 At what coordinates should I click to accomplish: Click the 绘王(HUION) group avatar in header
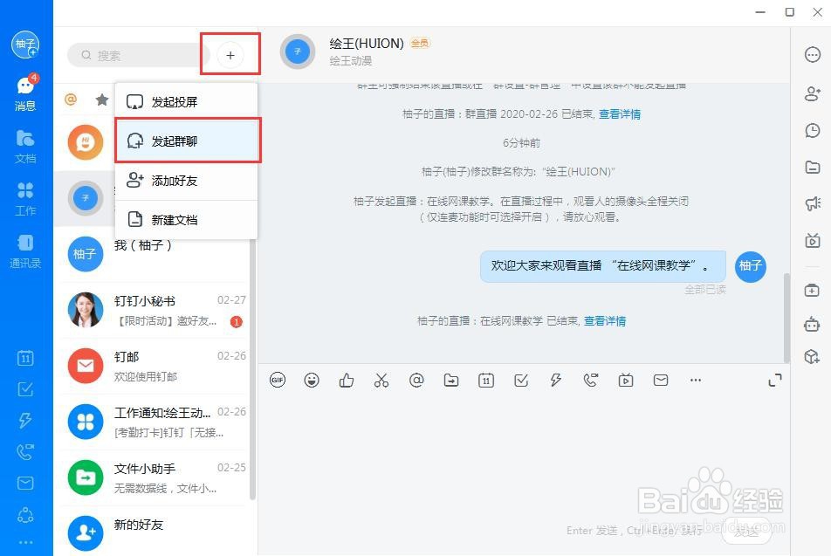[x=298, y=51]
